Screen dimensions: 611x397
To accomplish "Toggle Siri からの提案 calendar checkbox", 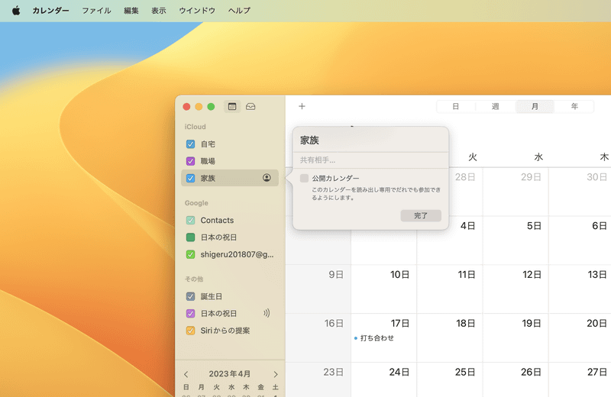I will coord(190,331).
